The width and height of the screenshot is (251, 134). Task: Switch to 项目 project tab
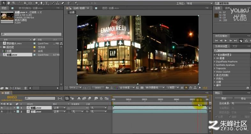[x=4, y=8]
